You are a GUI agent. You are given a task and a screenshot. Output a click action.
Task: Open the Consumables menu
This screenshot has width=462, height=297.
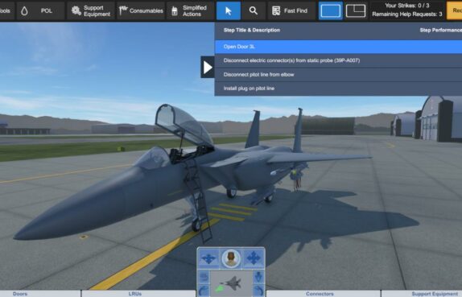pyautogui.click(x=141, y=10)
